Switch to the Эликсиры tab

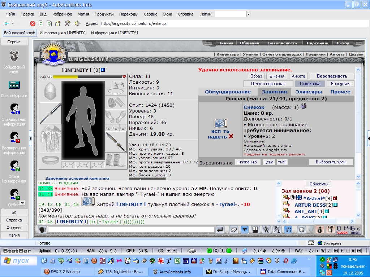[x=309, y=92]
